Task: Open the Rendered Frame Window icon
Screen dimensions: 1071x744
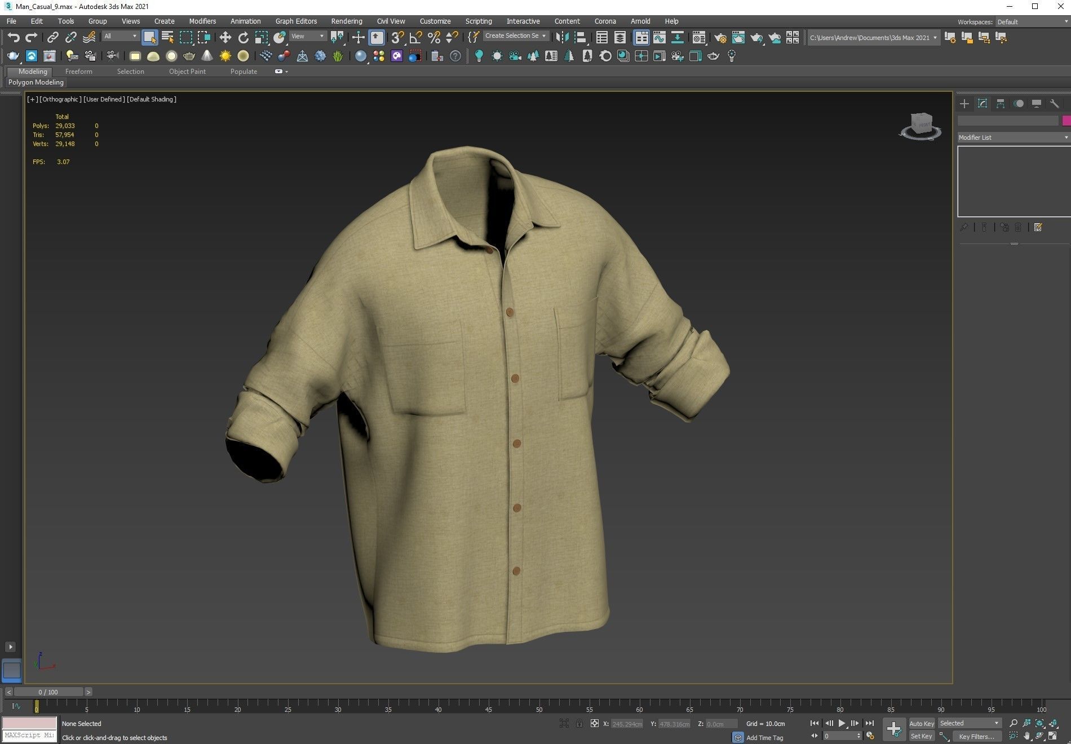Action: [x=738, y=38]
